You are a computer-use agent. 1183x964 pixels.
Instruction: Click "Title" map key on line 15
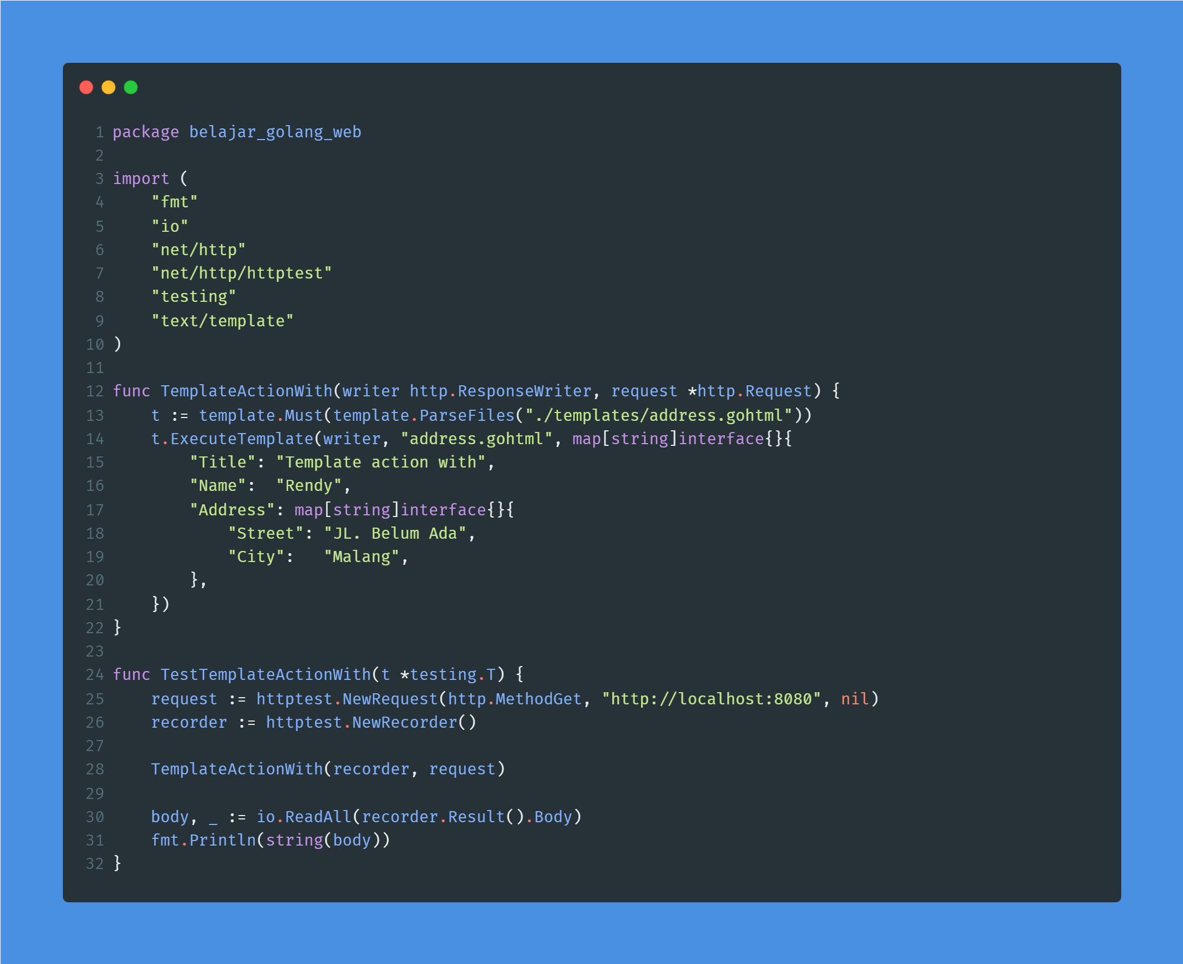[x=223, y=462]
